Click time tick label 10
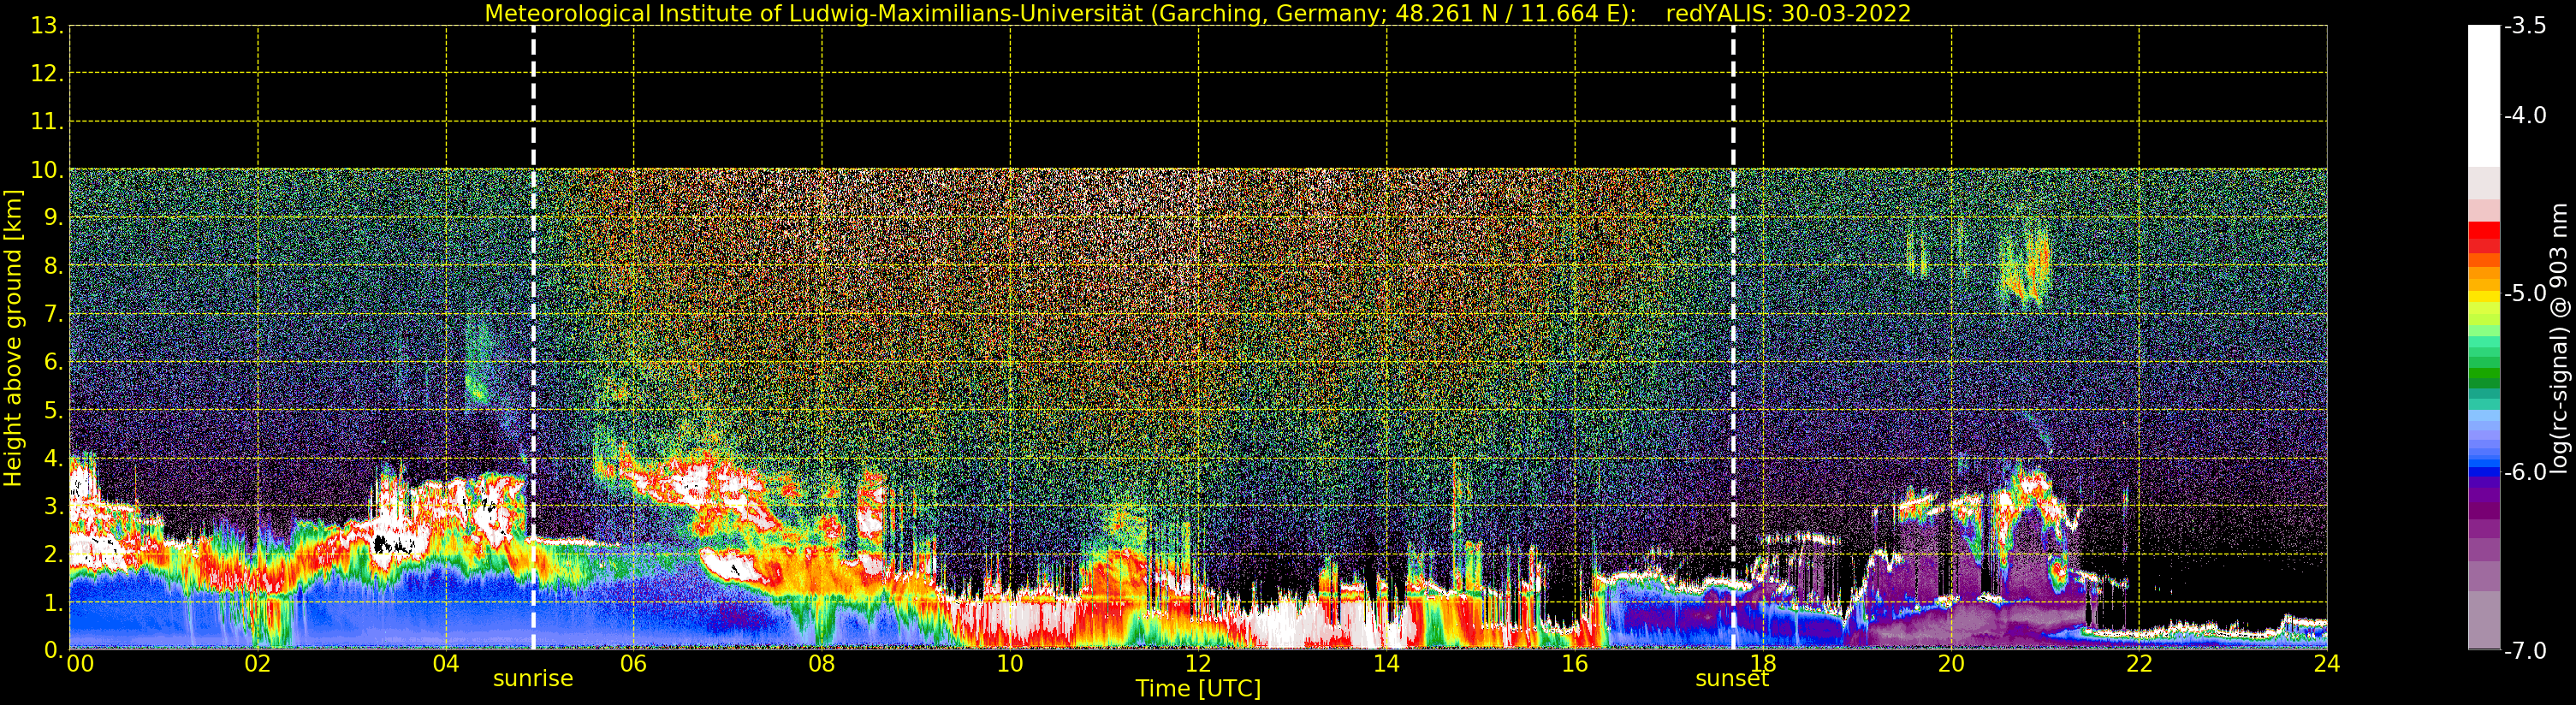This screenshot has height=705, width=2576. [1010, 664]
